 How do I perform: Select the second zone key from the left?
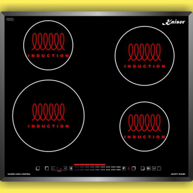coord(47,168)
